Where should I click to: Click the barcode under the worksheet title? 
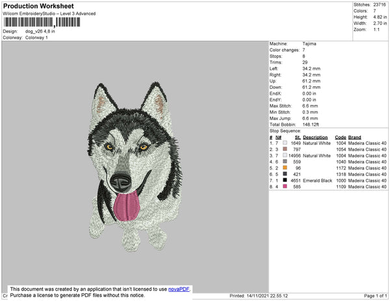coord(42,22)
